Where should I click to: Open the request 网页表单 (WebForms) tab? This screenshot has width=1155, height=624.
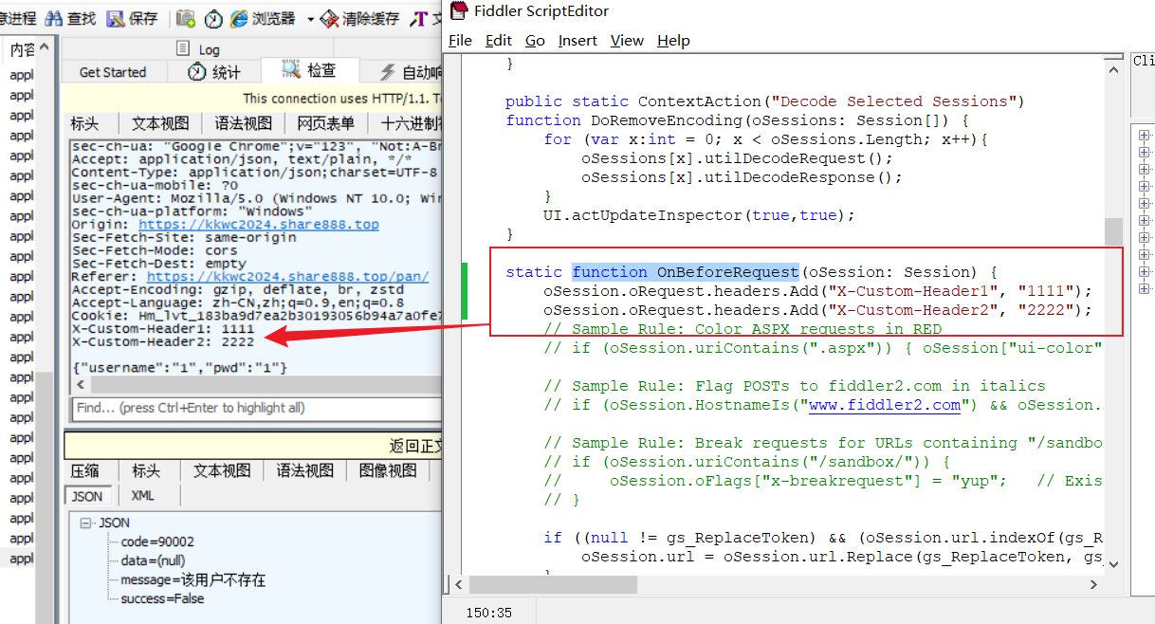tap(325, 123)
